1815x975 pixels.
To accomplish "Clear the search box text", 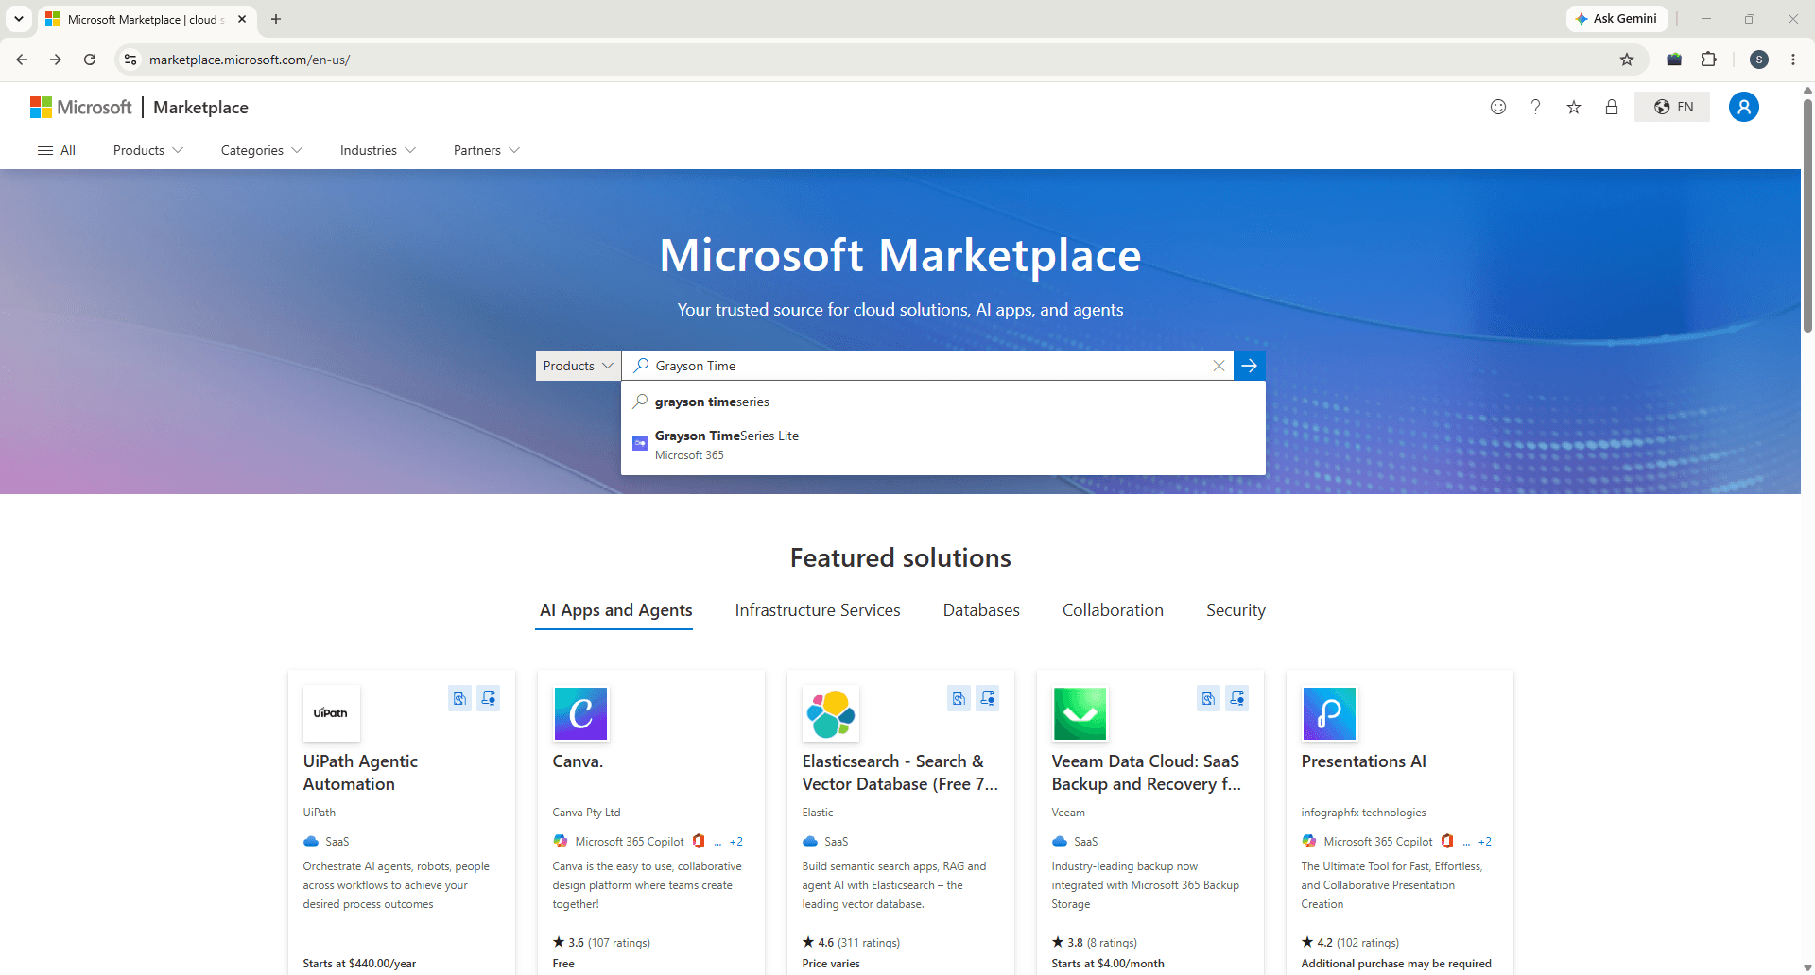I will click(x=1219, y=366).
